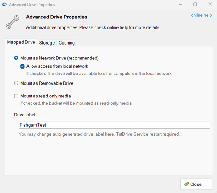Focus the Drive label text field
Image resolution: width=217 pixels, height=193 pixels.
pyautogui.click(x=114, y=125)
